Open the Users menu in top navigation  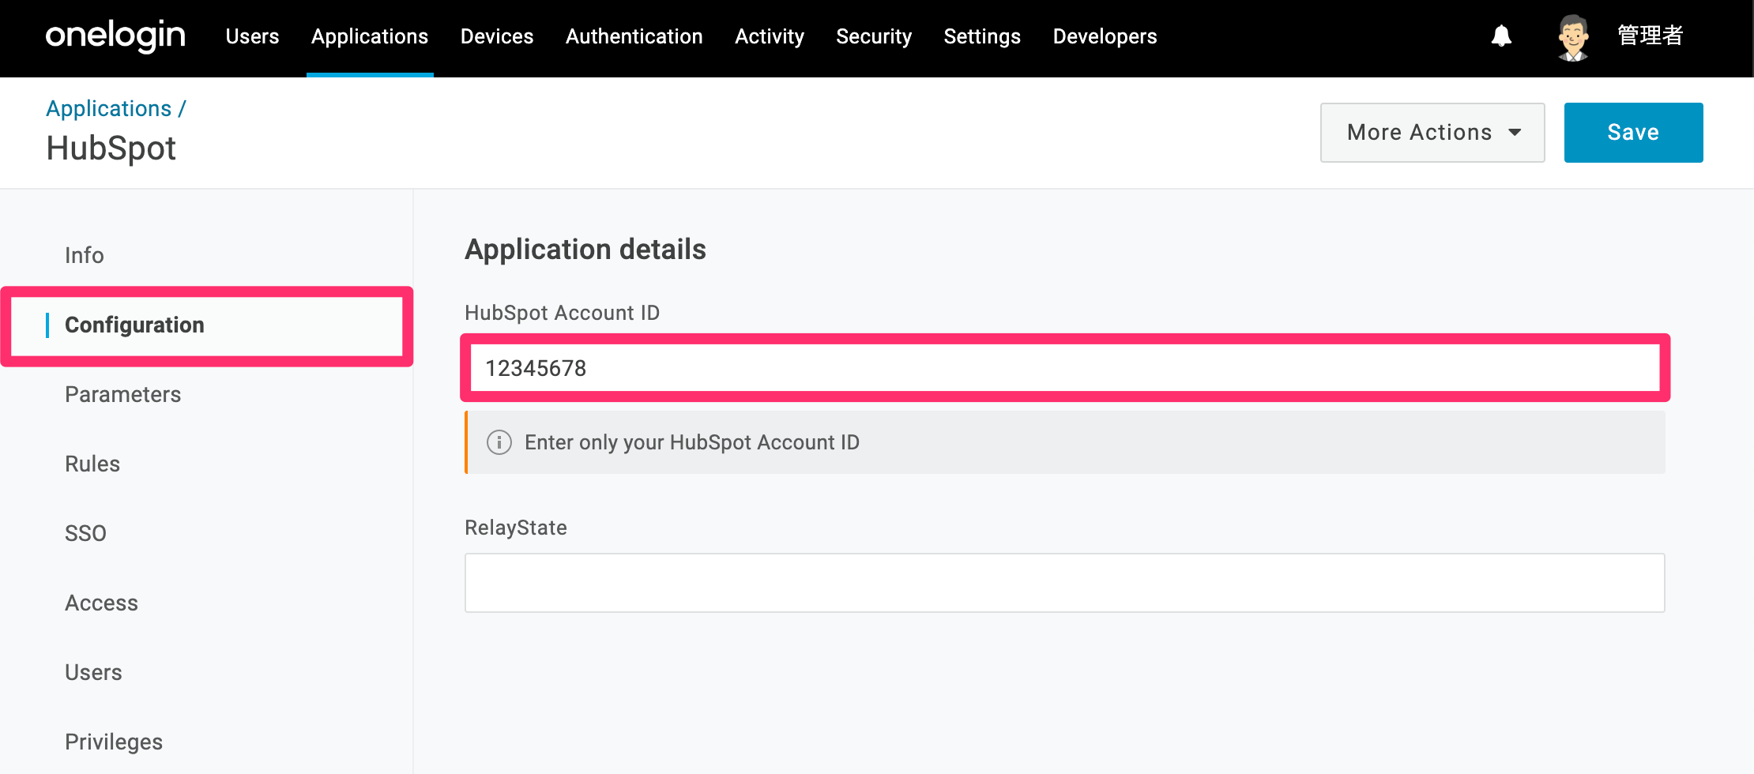click(252, 36)
